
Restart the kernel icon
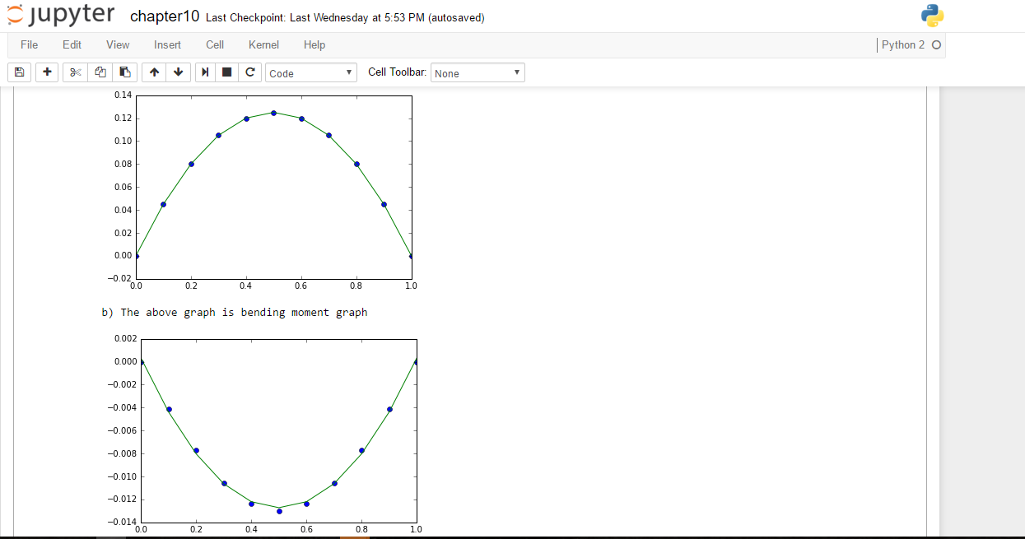250,72
